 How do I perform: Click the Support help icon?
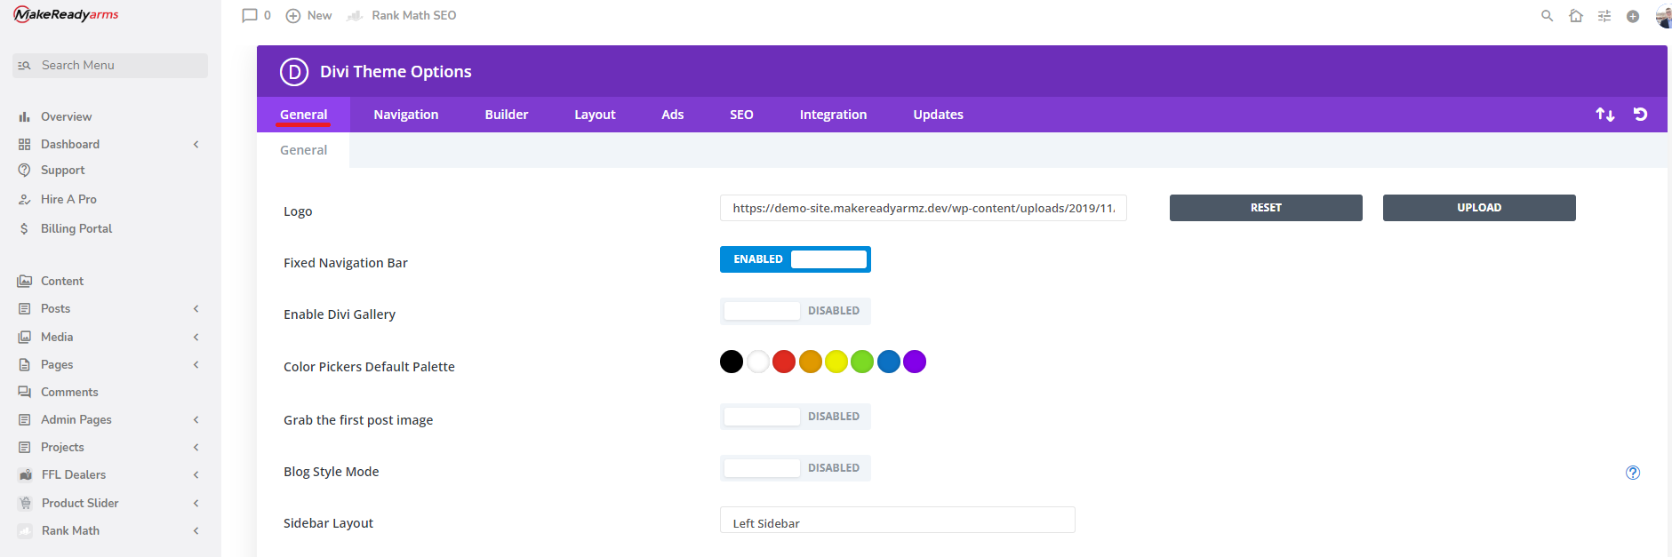[25, 170]
